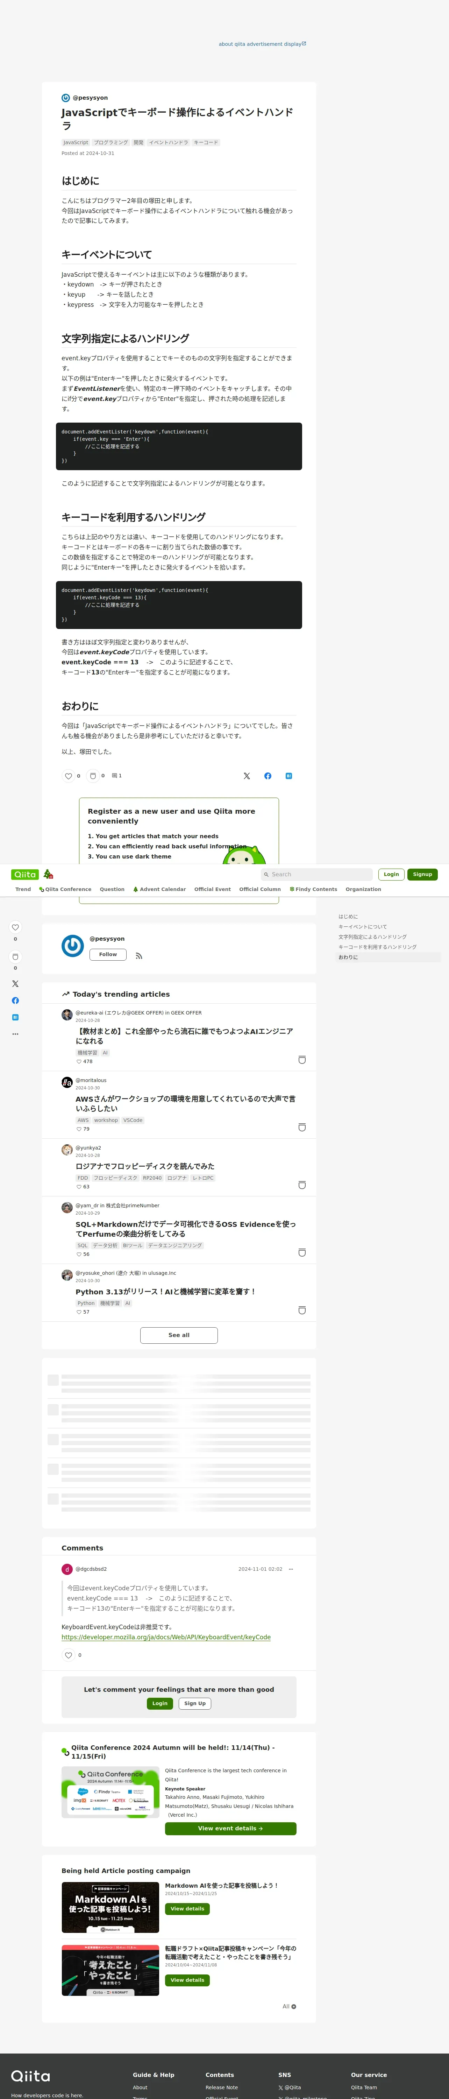The height and width of the screenshot is (2099, 449).
Task: View details of 転職ドラフト×Qiita campaign
Action: coord(187,1980)
